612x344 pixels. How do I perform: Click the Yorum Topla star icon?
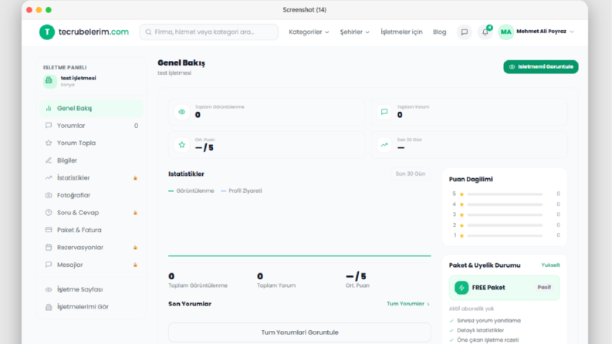pyautogui.click(x=49, y=143)
